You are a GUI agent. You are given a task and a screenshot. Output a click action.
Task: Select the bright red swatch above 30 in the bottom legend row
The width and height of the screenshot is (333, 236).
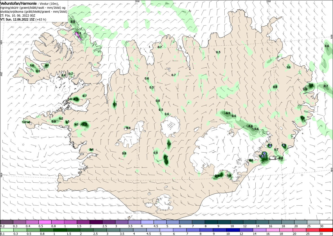pos(326,230)
